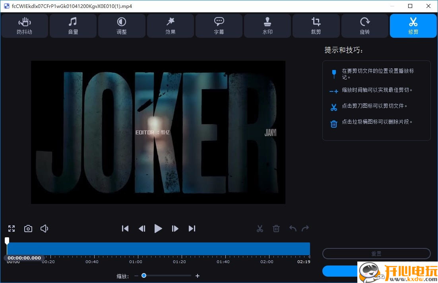Click the 重置 reset button

point(376,254)
